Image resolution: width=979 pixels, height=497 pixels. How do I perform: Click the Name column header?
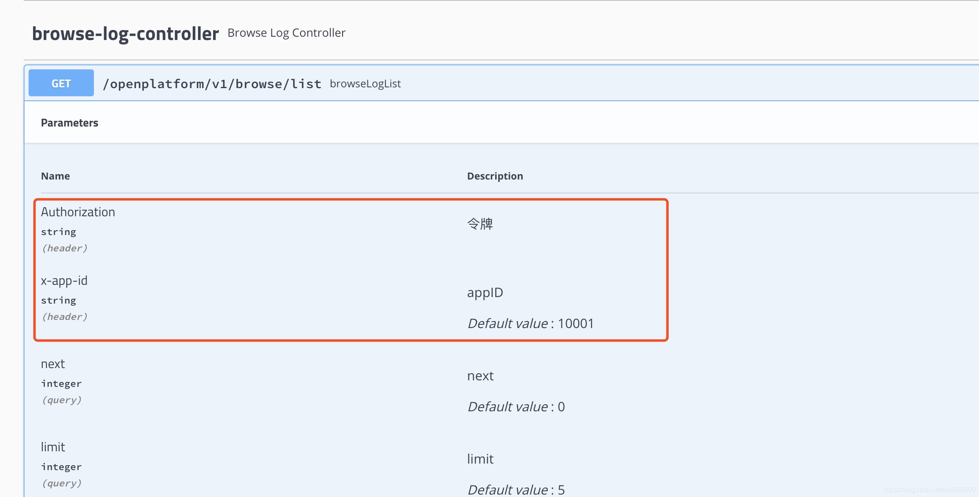pos(56,176)
